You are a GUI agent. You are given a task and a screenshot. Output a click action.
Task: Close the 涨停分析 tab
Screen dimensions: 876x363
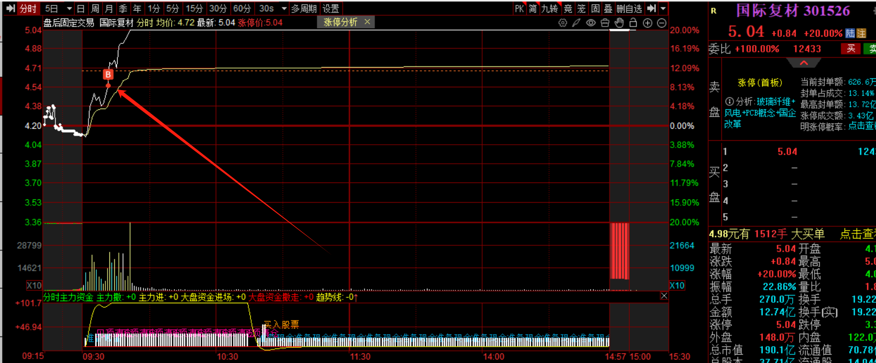367,22
